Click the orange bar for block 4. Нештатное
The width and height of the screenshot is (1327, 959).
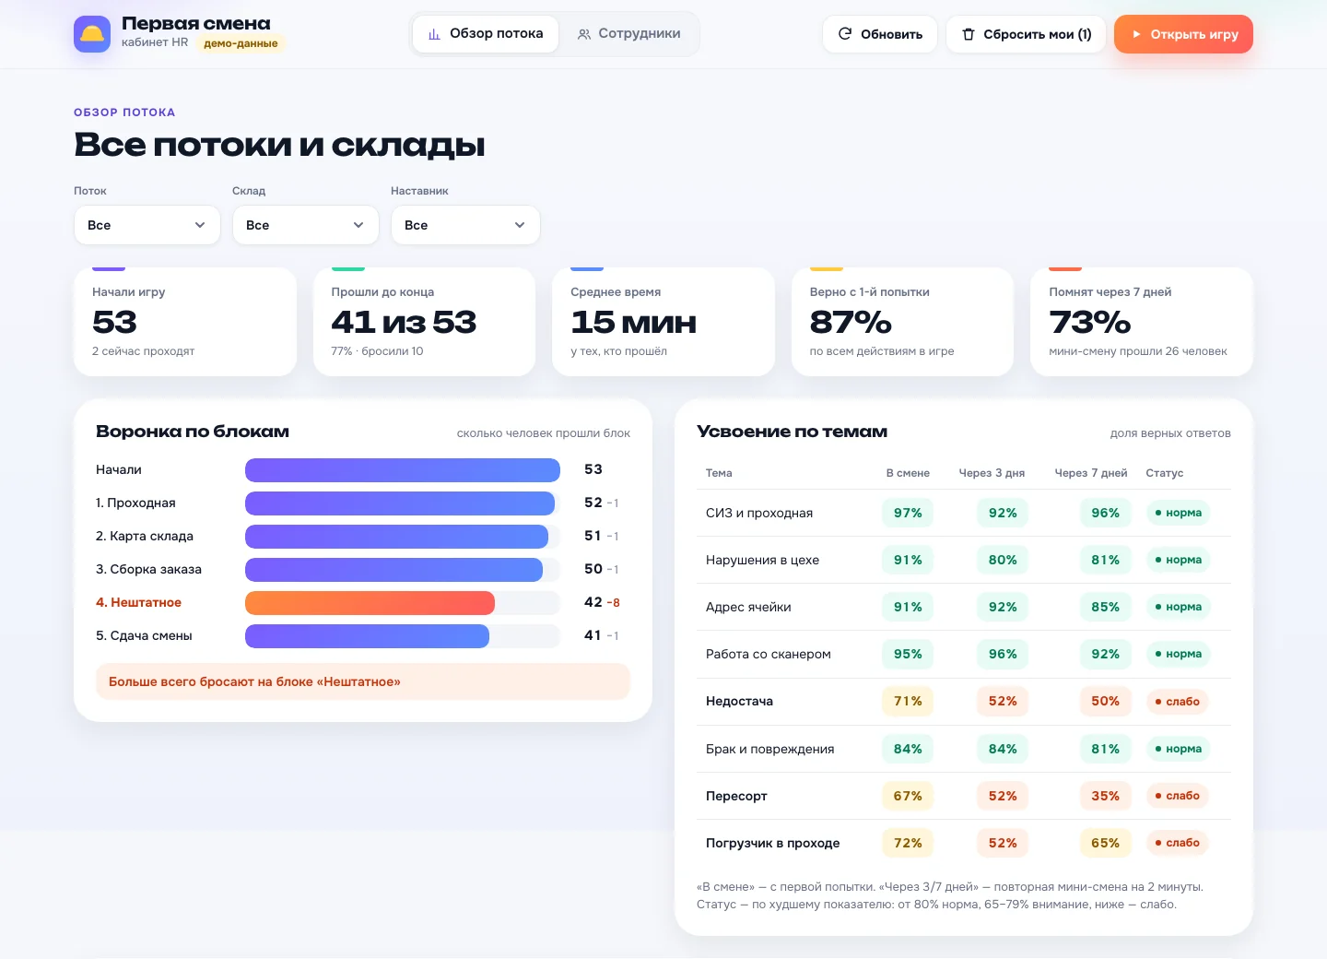click(x=370, y=603)
